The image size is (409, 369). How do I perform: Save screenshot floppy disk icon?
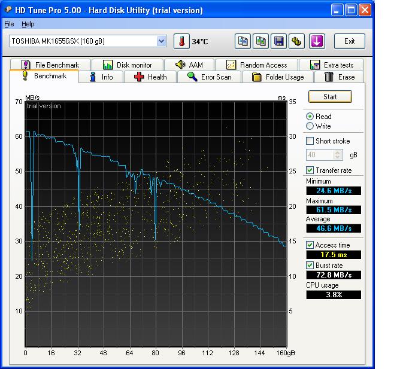coord(278,41)
